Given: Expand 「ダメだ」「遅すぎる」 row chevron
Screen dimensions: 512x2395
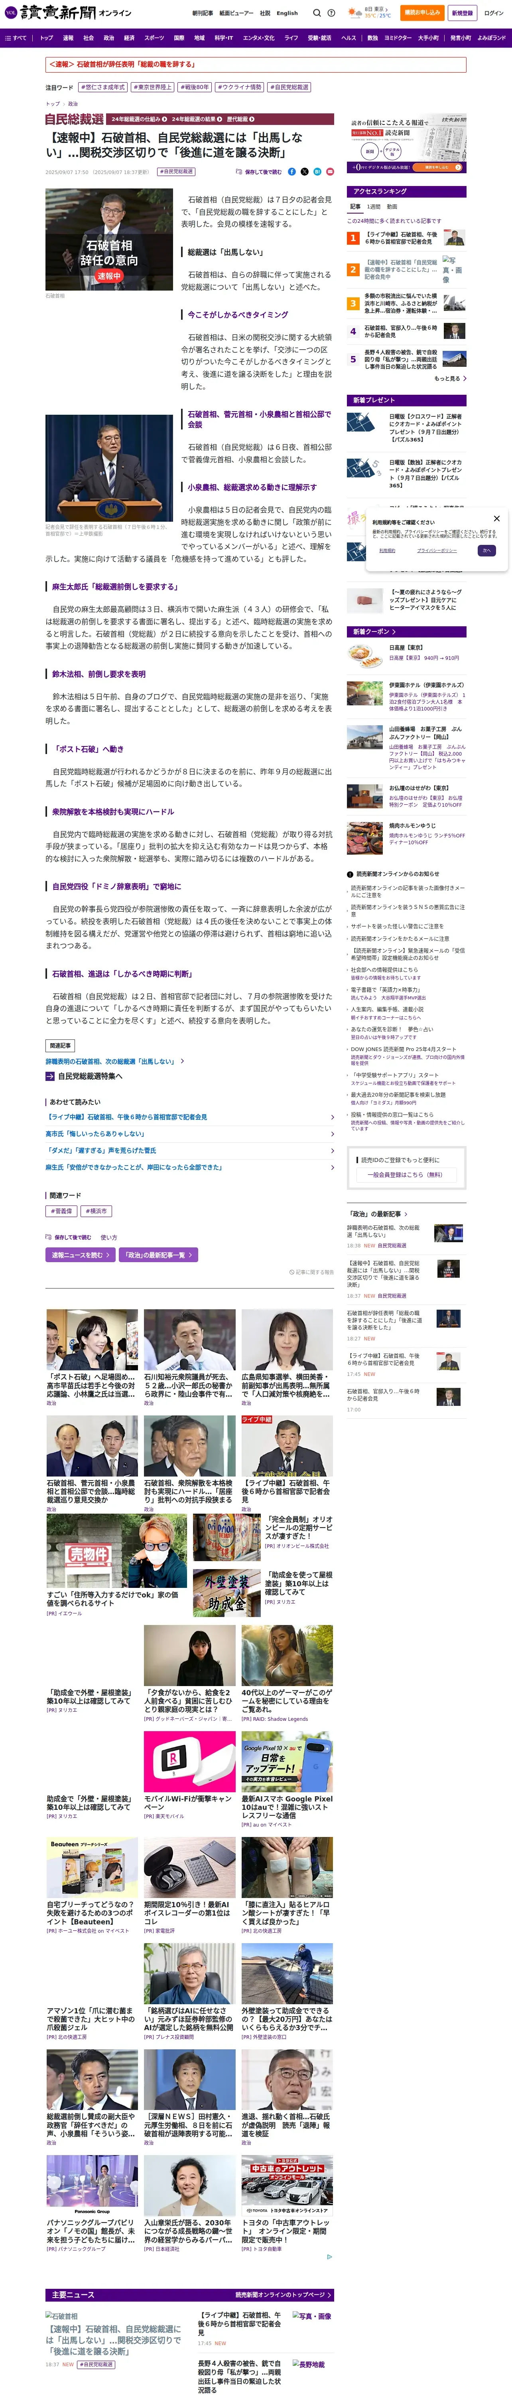Looking at the screenshot, I should click(x=333, y=1151).
